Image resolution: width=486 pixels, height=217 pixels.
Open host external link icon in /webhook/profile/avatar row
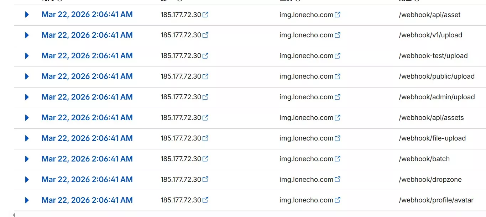pyautogui.click(x=338, y=200)
